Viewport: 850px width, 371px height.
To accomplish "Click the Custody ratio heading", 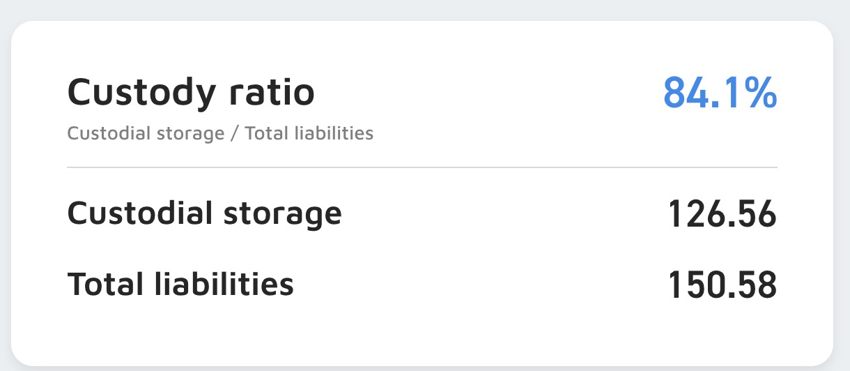I will pos(190,92).
